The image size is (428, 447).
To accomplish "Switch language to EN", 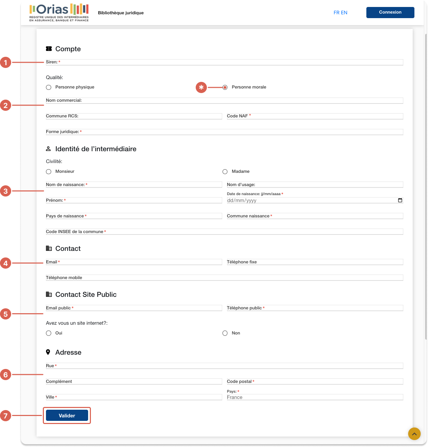I will [345, 13].
